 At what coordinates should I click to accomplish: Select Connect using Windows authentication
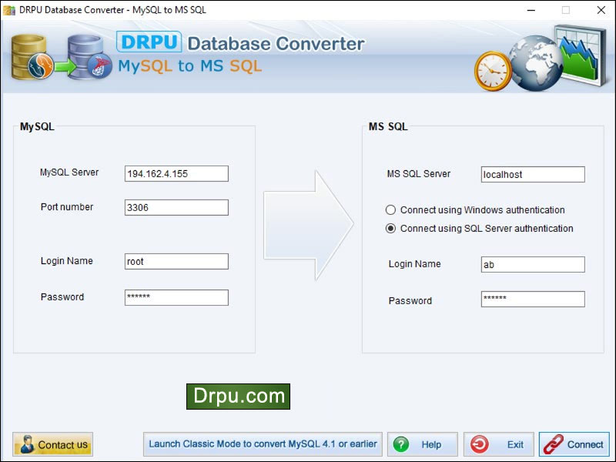point(391,209)
